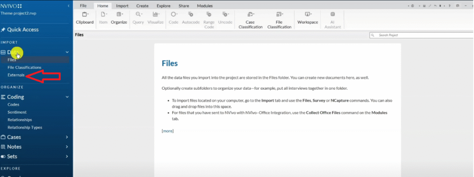Click the Sets section icon

[3, 157]
